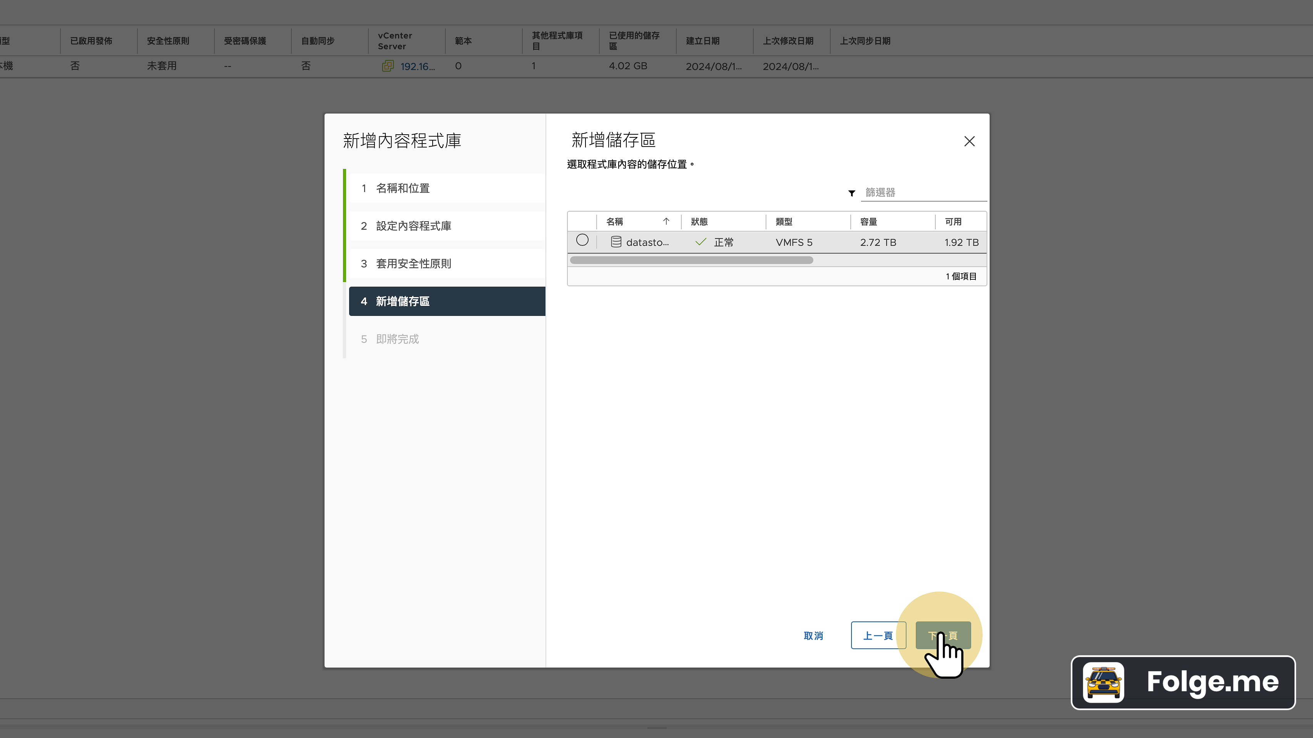Click the filter funnel icon above the table
This screenshot has width=1313, height=738.
[x=851, y=193]
